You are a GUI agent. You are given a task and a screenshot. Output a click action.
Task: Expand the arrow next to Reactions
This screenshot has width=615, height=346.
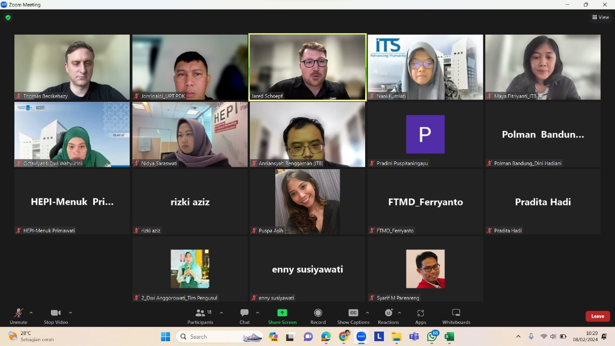tap(399, 313)
